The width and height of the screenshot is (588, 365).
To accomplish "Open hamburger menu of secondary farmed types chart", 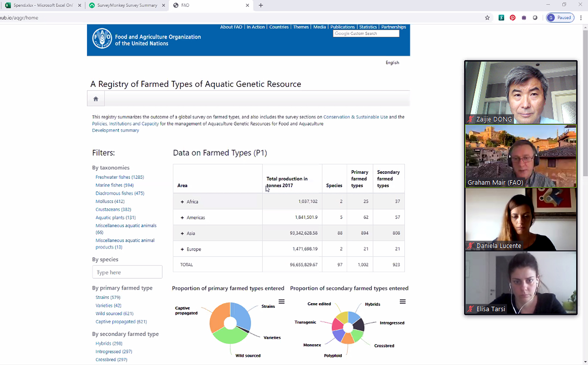I will pos(402,301).
